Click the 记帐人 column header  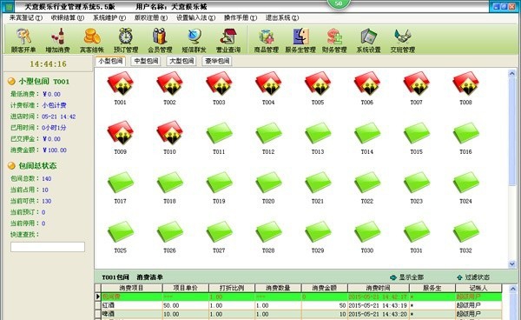click(x=478, y=288)
